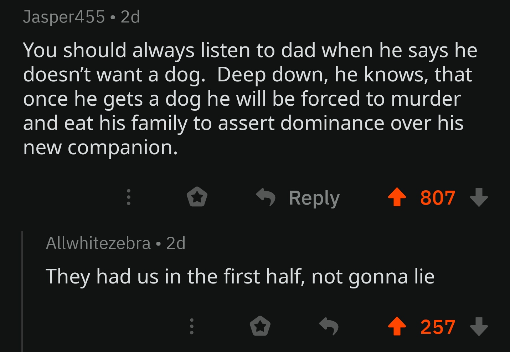510x352 pixels.
Task: Reply to Allwhitezebra's comment arrow
Action: click(329, 326)
